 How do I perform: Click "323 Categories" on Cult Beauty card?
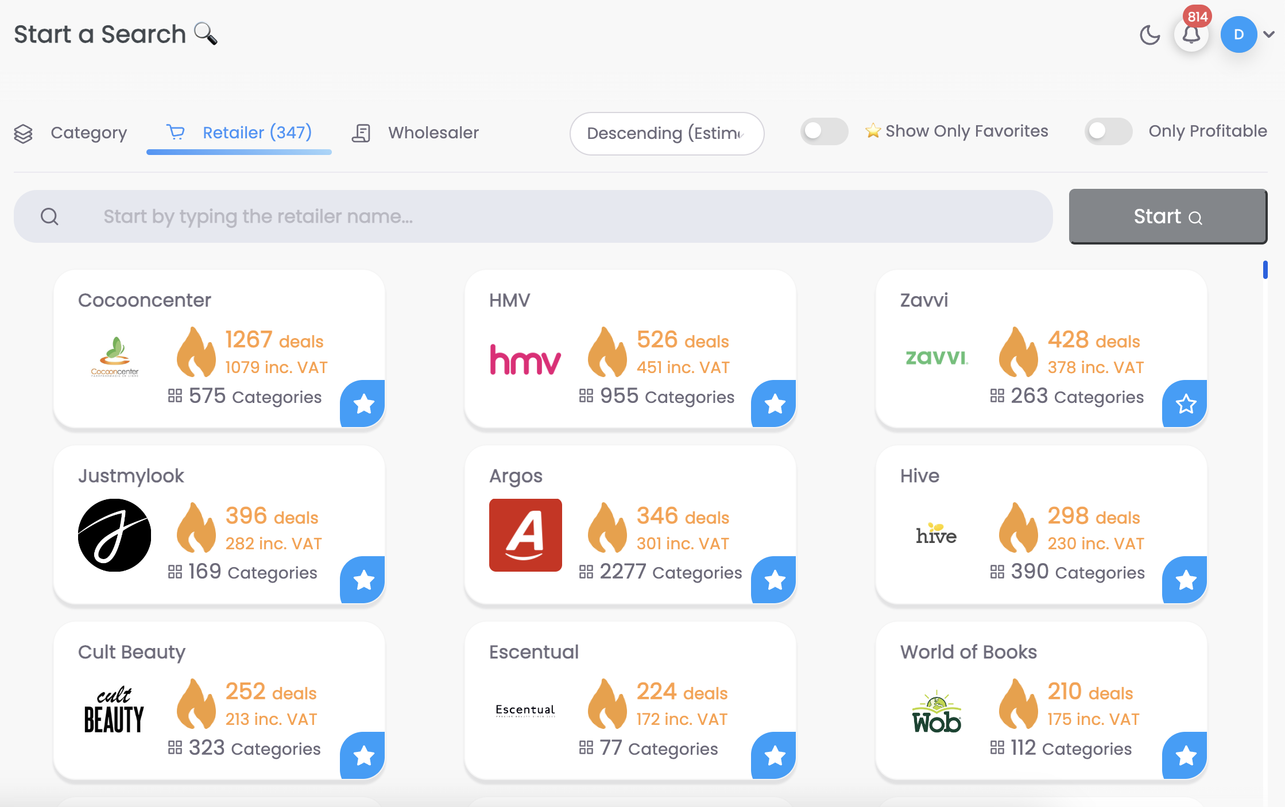pos(254,748)
